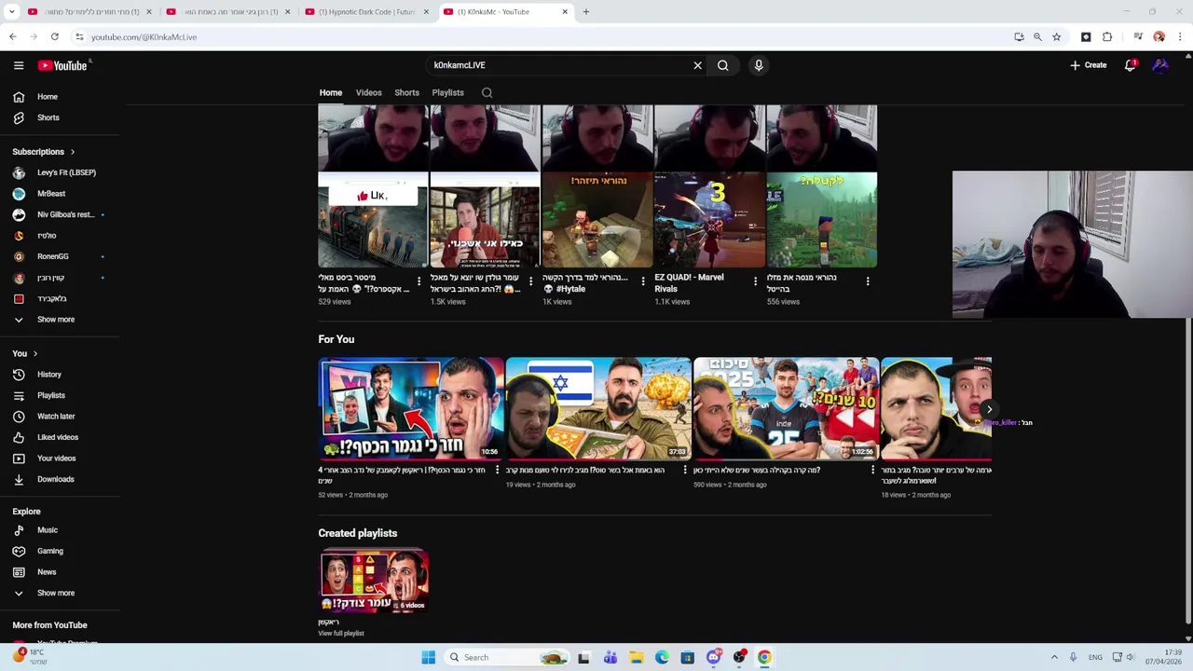This screenshot has width=1193, height=671.
Task: Open Chrome extensions puzzle icon
Action: tap(1107, 37)
